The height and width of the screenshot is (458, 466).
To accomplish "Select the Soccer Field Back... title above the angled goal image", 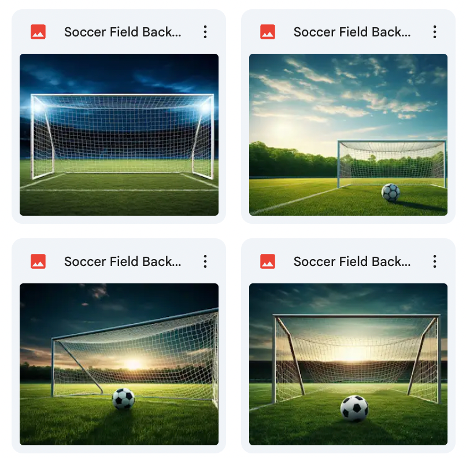I will coord(123,261).
